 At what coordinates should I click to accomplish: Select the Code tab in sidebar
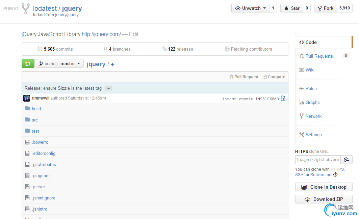coord(324,42)
